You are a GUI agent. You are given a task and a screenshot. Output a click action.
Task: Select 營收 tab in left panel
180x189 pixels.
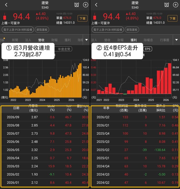coord(41,40)
